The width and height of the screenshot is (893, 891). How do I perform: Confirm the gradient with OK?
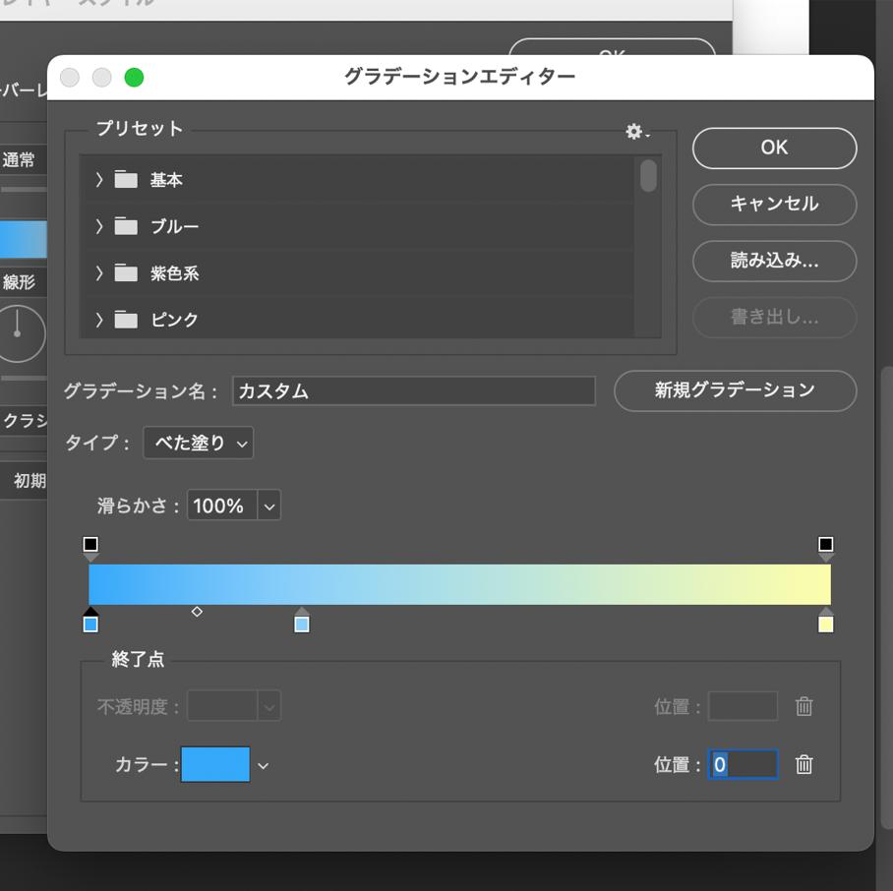coord(774,147)
